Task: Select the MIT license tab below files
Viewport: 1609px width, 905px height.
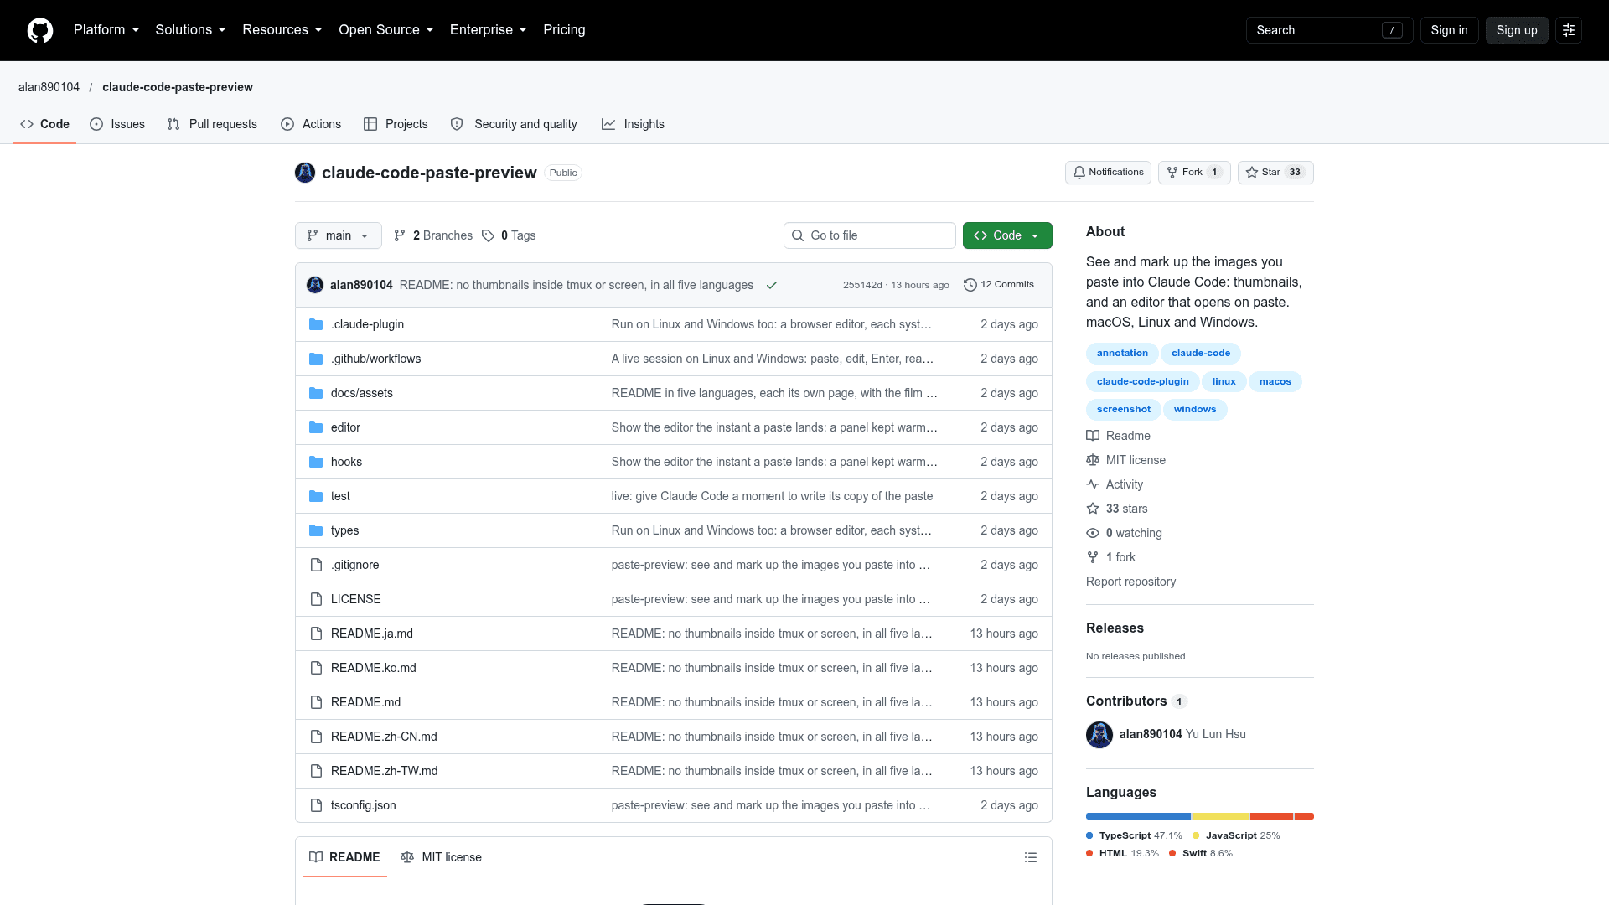Action: click(x=441, y=857)
